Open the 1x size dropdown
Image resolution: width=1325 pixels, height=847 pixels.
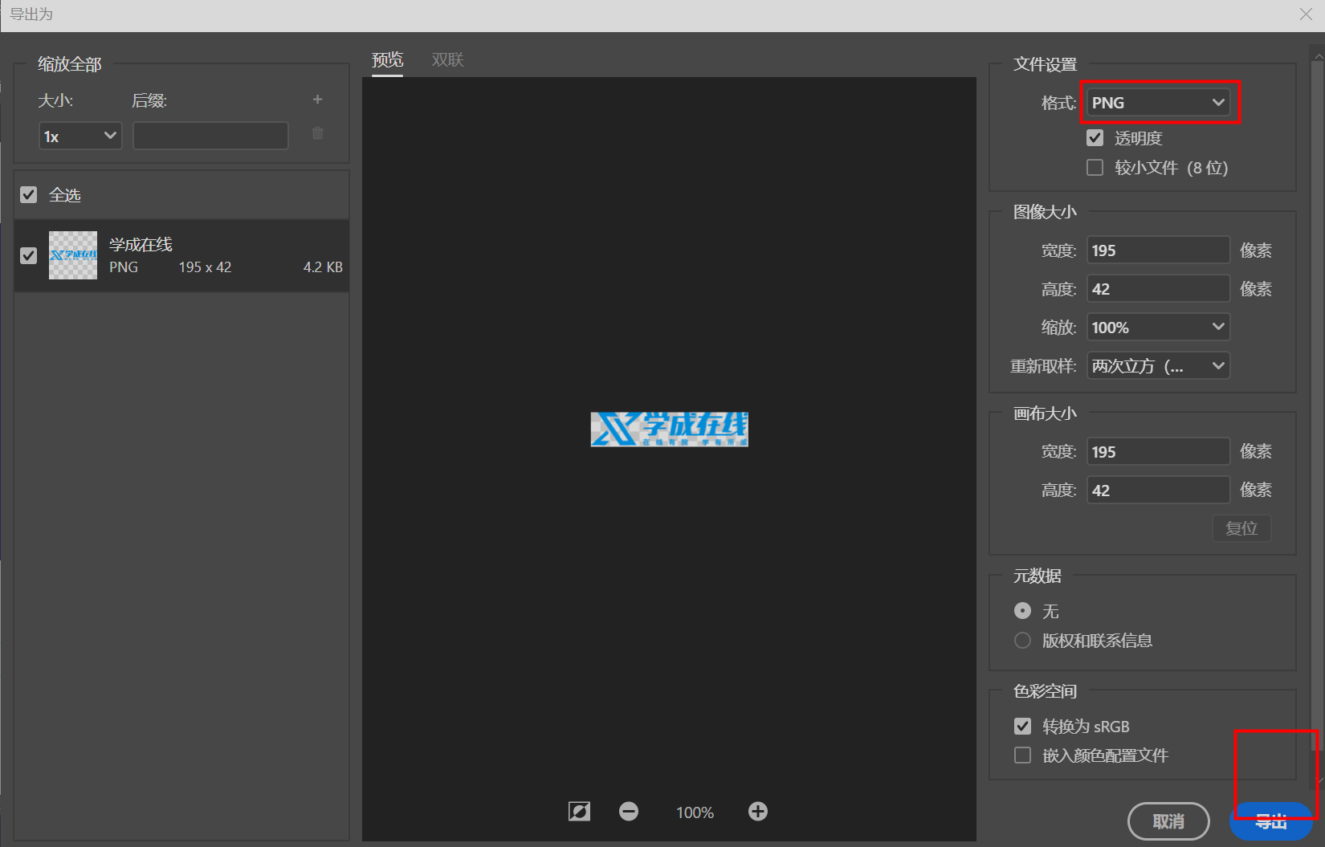pos(80,136)
